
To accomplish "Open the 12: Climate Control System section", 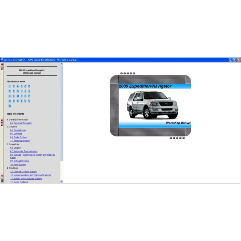I will coord(23,172).
